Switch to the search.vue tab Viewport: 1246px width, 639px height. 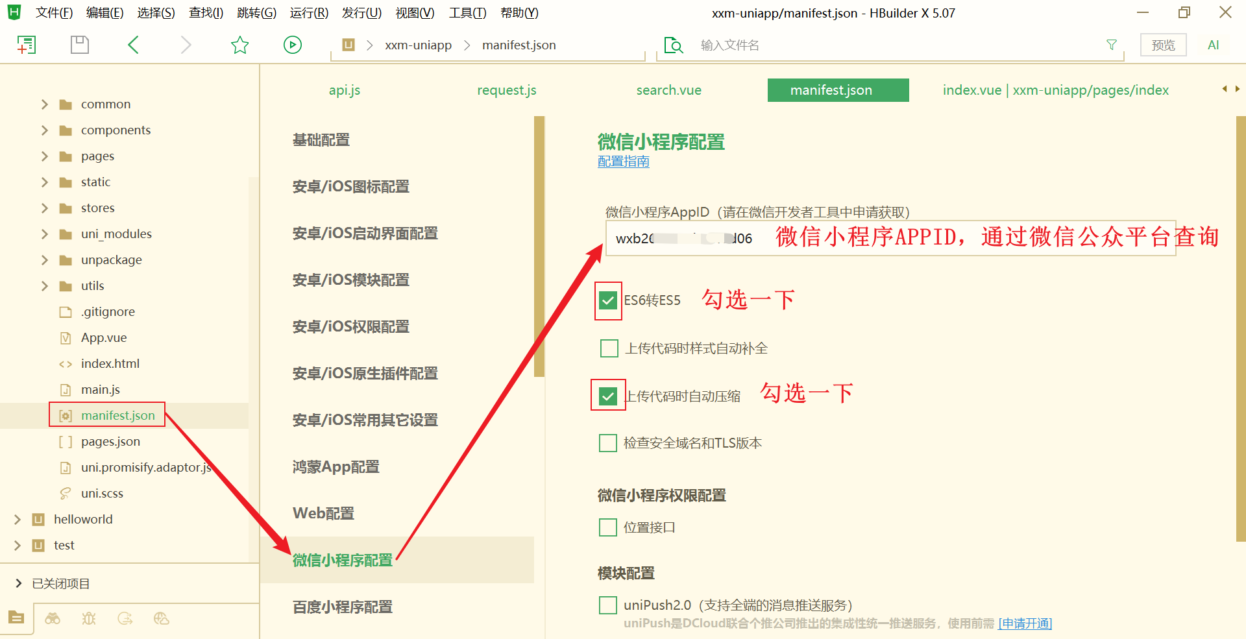(x=669, y=90)
